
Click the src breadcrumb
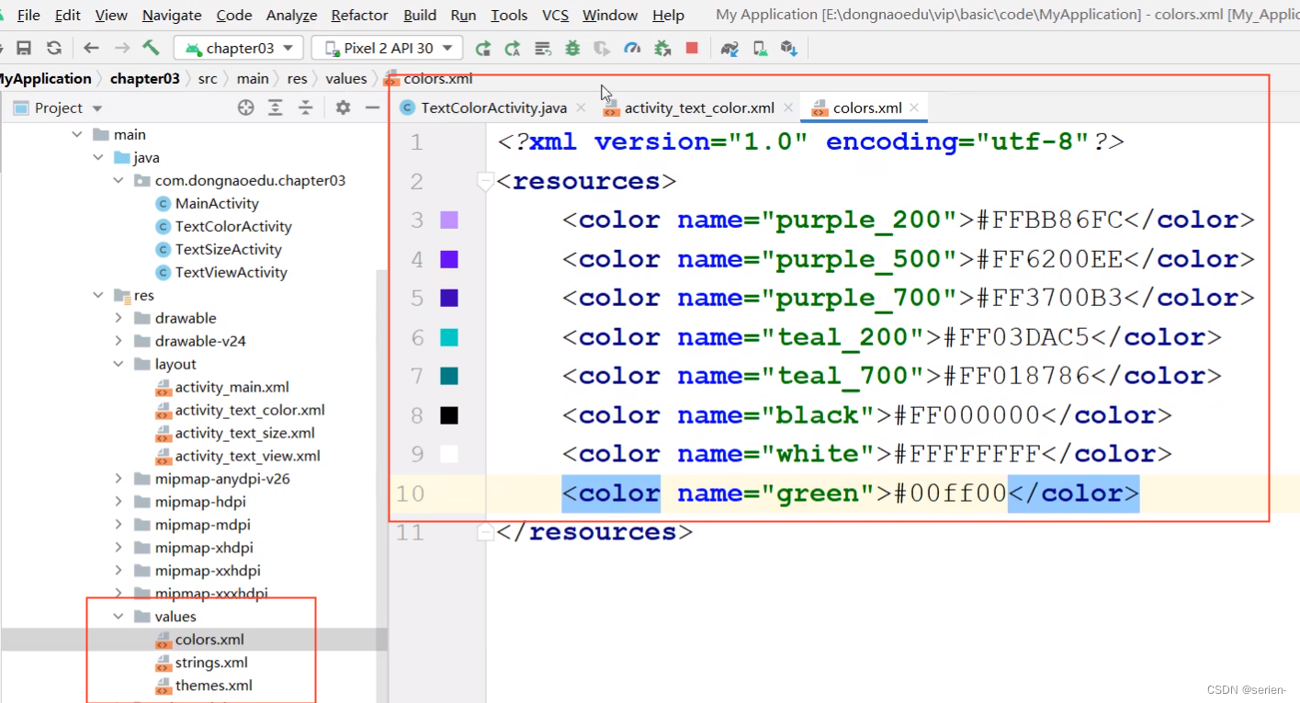(x=208, y=78)
